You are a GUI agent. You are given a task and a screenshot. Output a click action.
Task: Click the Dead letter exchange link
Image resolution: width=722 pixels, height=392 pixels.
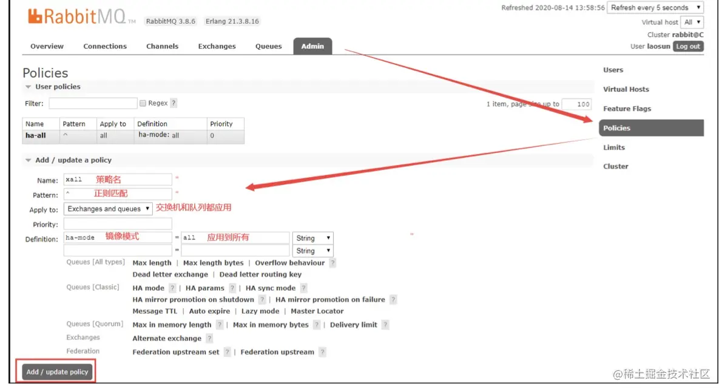tap(170, 274)
